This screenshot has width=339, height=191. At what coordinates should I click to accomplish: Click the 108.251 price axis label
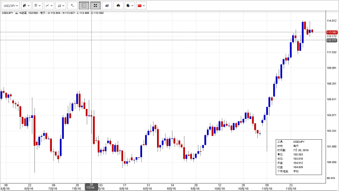332,84
